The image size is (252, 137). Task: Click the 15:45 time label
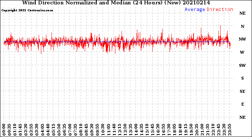(x=152, y=130)
